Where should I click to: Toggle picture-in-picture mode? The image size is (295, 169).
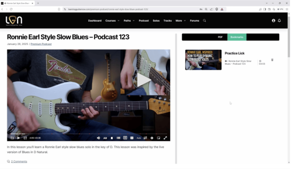pos(159,138)
